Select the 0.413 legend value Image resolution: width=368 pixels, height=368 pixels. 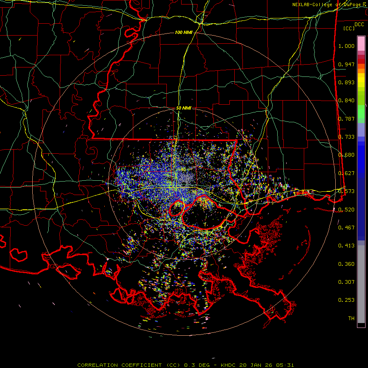pyautogui.click(x=346, y=246)
